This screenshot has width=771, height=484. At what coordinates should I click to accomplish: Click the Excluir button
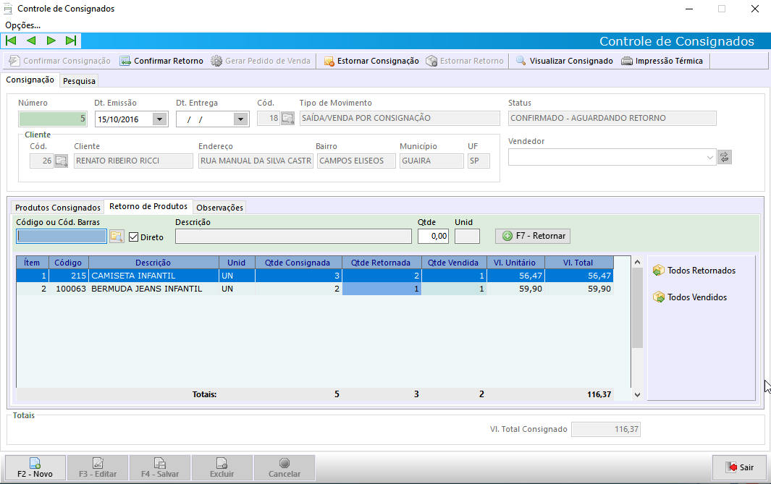[222, 467]
